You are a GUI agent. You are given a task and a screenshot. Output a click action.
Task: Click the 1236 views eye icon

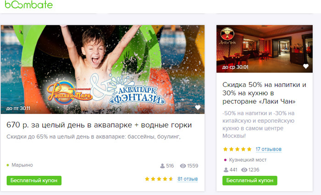244,170
